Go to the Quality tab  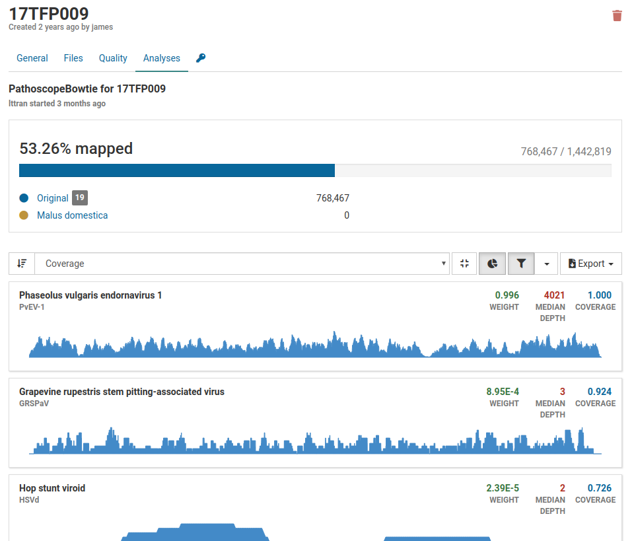pyautogui.click(x=113, y=58)
